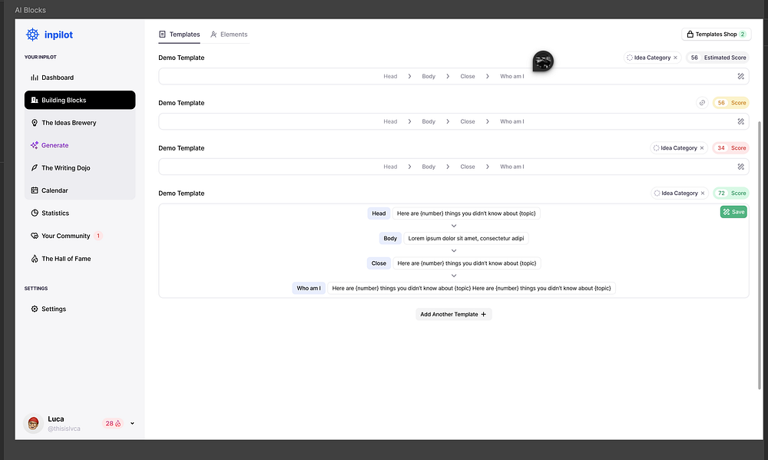Remove Idea Category from first Demo Template
This screenshot has height=460, width=768.
coord(675,58)
